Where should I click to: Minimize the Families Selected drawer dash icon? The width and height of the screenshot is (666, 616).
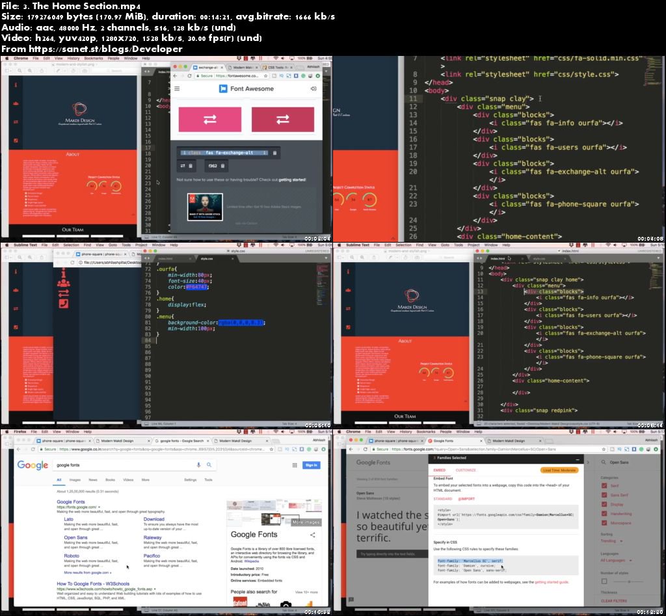pos(578,459)
